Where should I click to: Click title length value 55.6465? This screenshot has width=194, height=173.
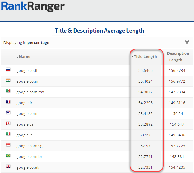click(x=146, y=71)
